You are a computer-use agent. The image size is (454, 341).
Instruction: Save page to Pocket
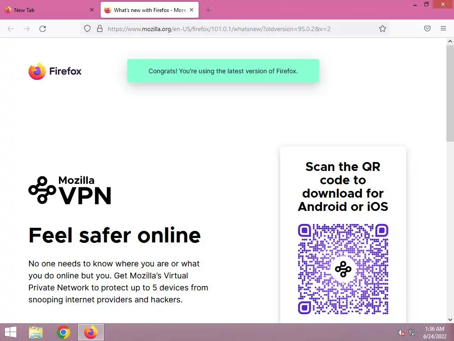click(x=427, y=28)
